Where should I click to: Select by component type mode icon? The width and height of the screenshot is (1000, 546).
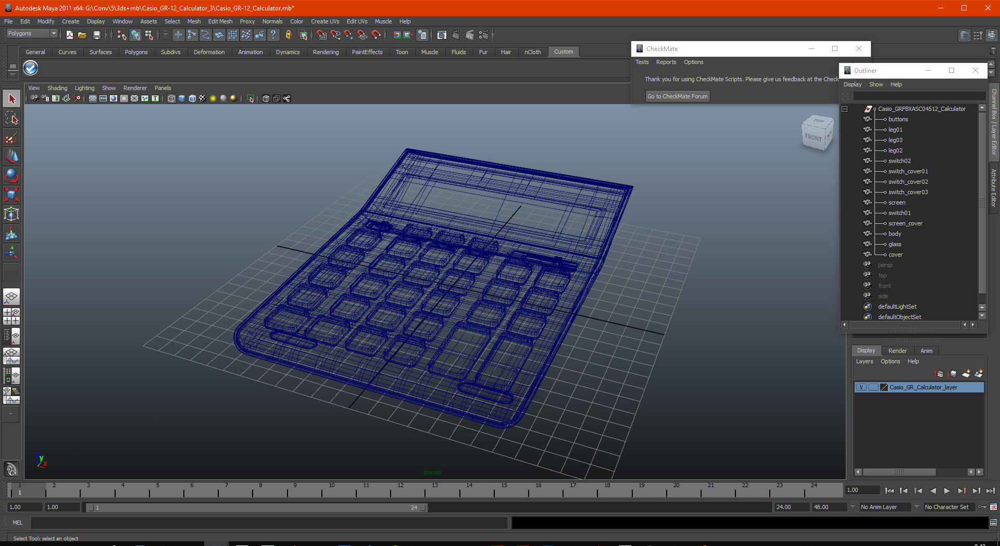(149, 35)
